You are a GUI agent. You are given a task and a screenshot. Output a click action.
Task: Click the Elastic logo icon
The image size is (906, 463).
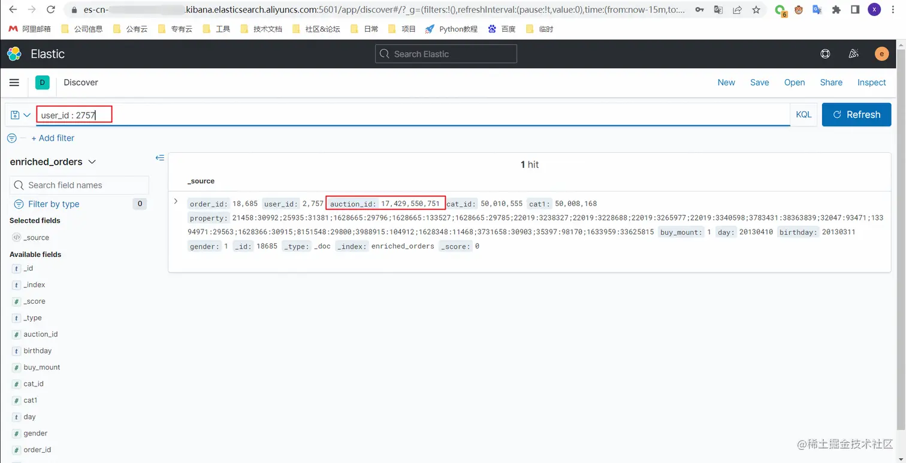[x=14, y=54]
